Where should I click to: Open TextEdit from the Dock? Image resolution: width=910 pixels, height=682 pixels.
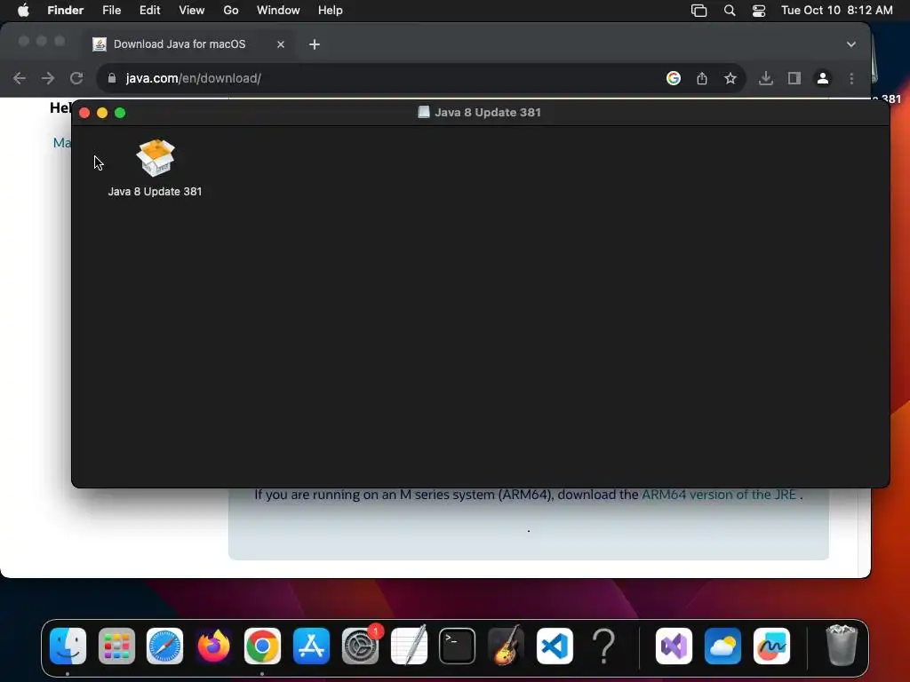[x=409, y=646]
